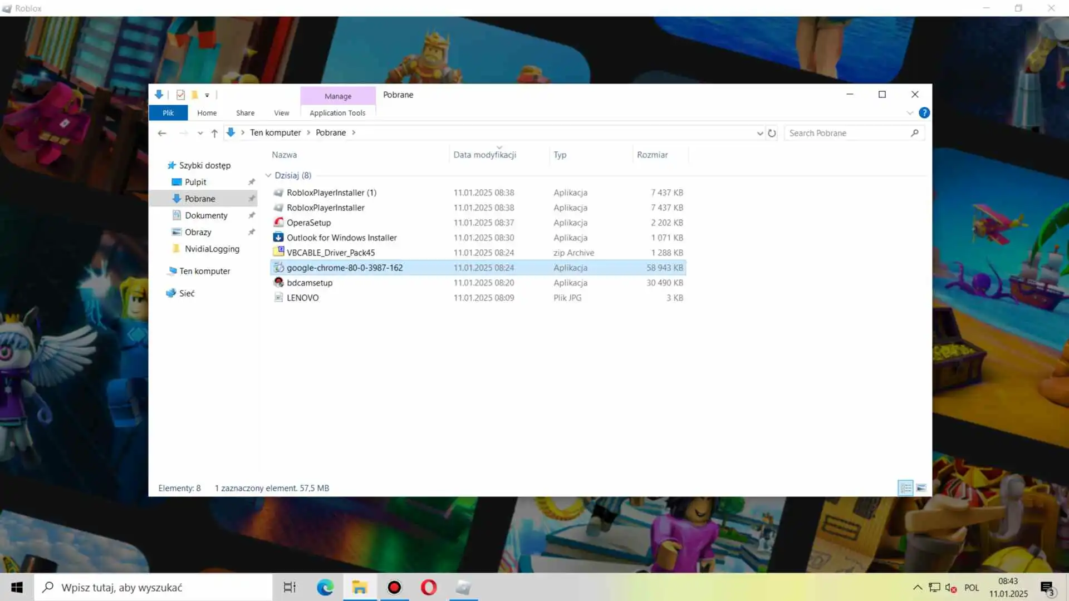The image size is (1069, 601).
Task: Expand the address bar history dropdown
Action: pyautogui.click(x=759, y=133)
